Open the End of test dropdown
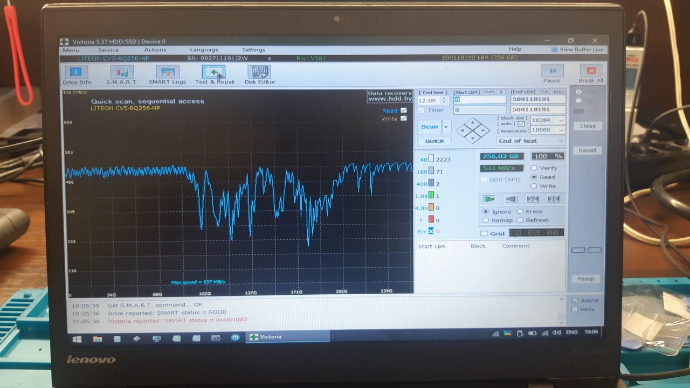The height and width of the screenshot is (388, 690). coord(531,141)
